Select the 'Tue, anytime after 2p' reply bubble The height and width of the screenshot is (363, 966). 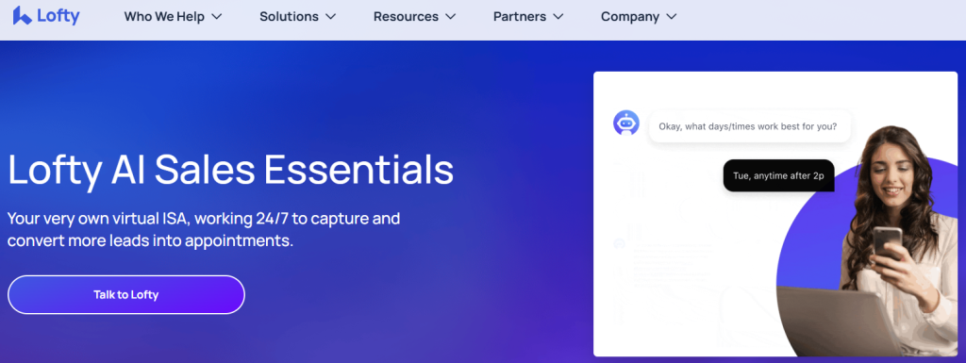(778, 175)
